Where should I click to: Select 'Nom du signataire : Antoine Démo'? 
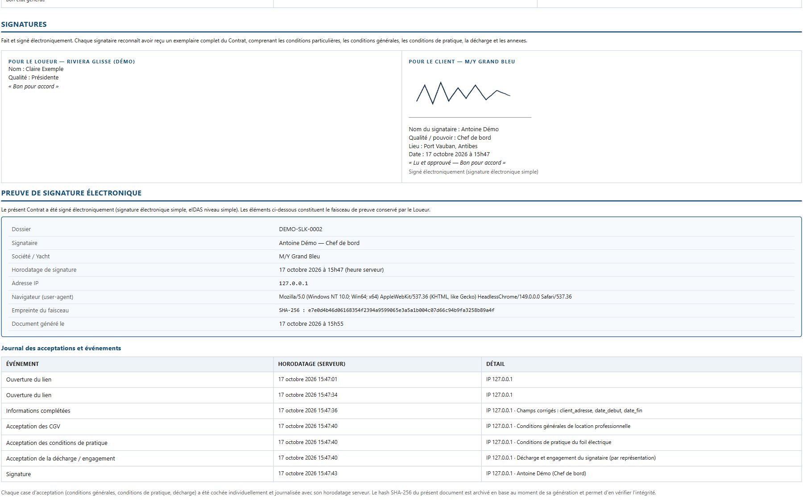point(454,129)
